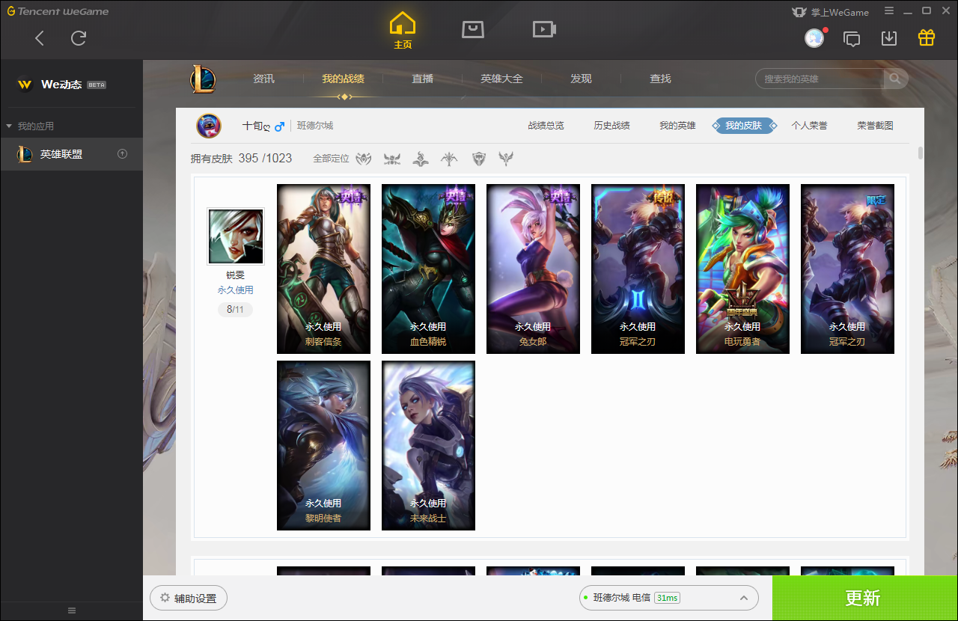The image size is (958, 621).
Task: Click the 拥有皮肤 395/1023 count
Action: click(x=241, y=158)
